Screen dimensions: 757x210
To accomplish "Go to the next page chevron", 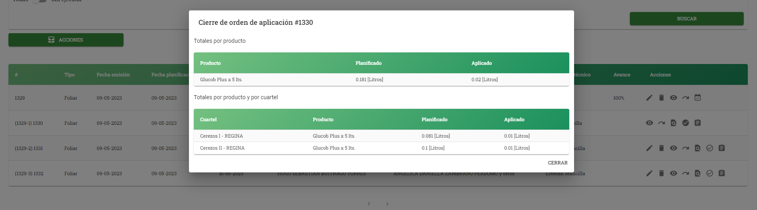I will pyautogui.click(x=387, y=204).
